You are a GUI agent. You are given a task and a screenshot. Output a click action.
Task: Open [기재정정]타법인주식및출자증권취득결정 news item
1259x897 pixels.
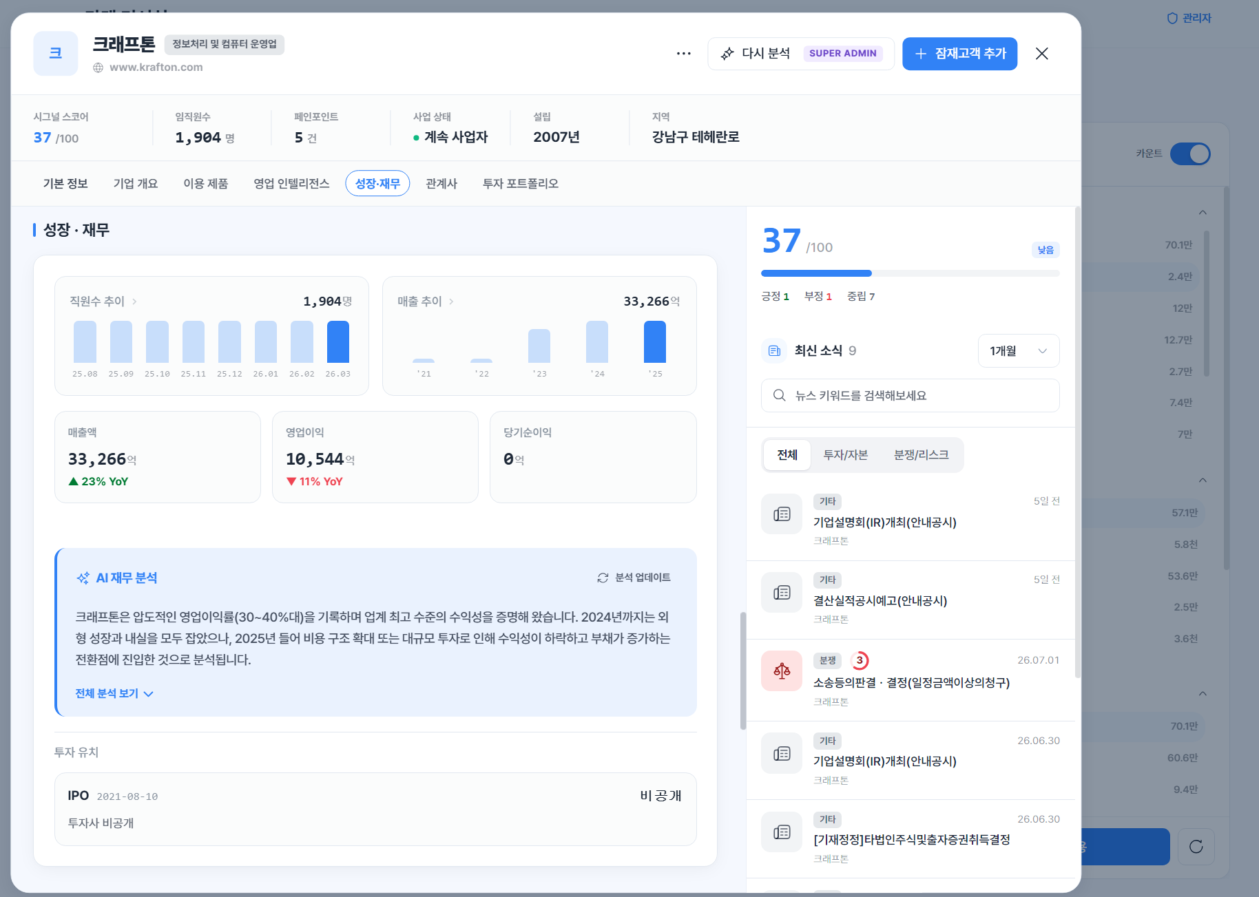tap(912, 840)
